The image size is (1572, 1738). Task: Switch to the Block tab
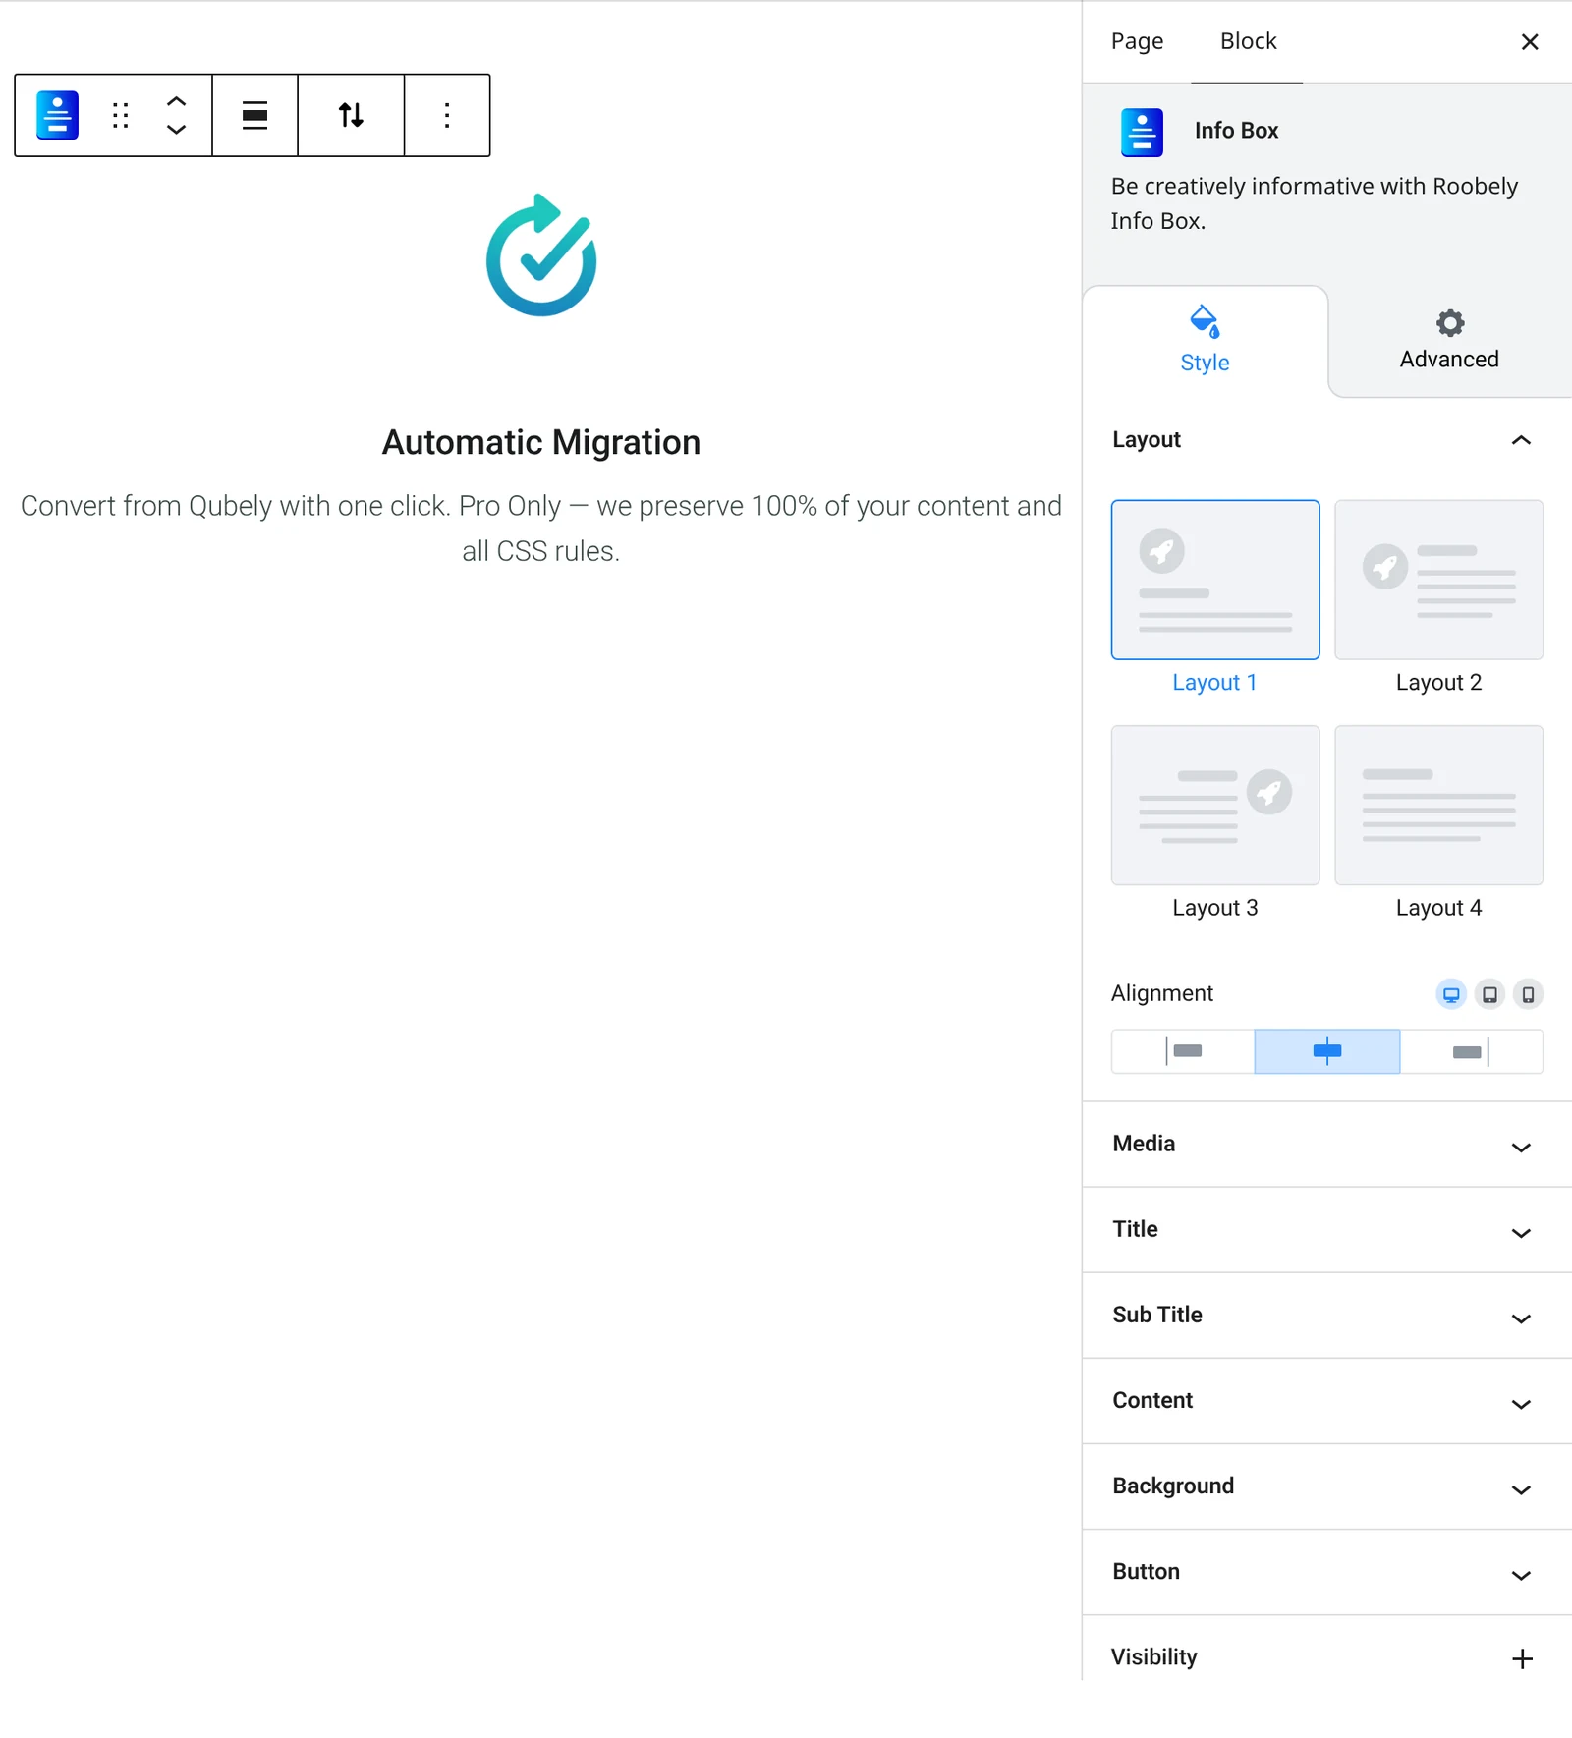[1248, 41]
